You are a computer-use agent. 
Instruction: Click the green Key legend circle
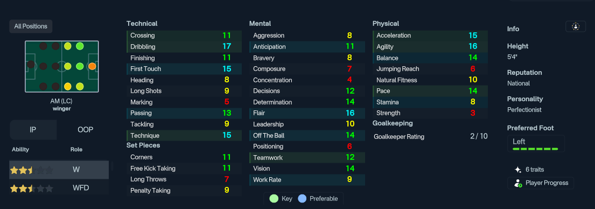274,198
